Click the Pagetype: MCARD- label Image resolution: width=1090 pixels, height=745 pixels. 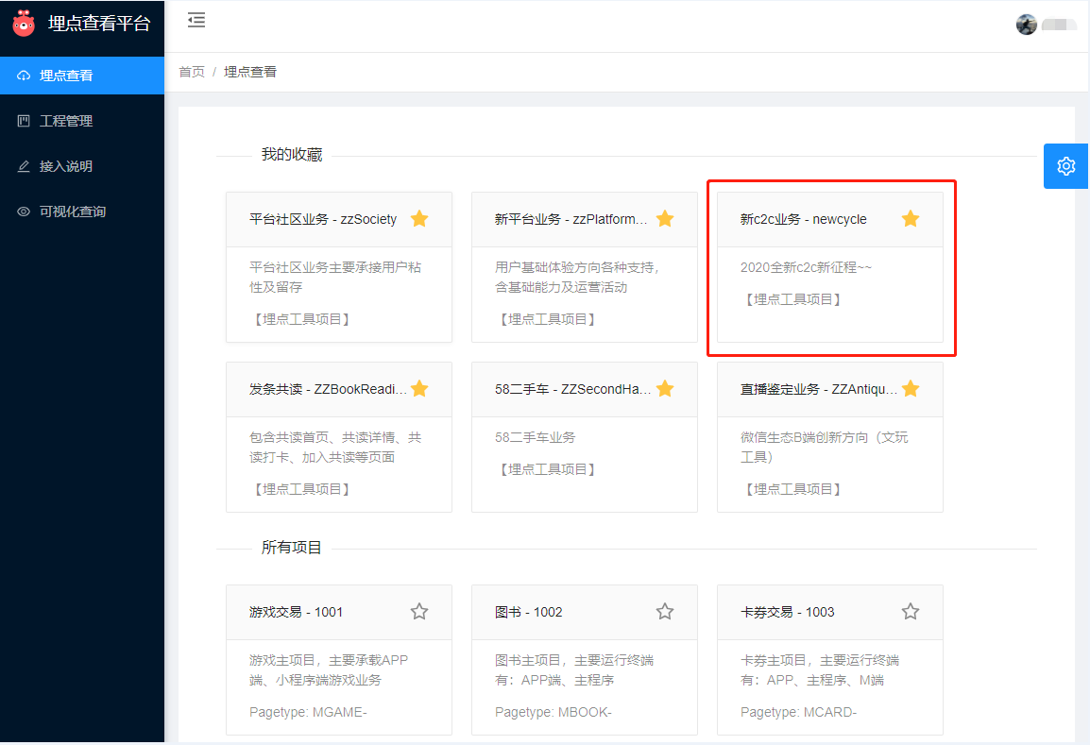tap(799, 712)
